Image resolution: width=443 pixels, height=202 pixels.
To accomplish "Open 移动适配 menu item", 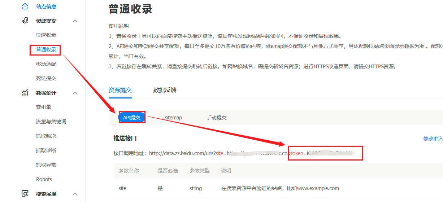I will pyautogui.click(x=46, y=64).
